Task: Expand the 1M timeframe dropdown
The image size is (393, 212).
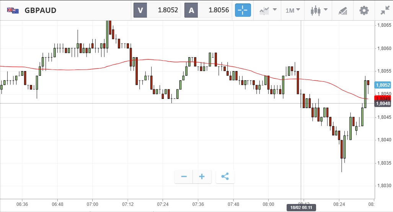Action: [x=293, y=10]
